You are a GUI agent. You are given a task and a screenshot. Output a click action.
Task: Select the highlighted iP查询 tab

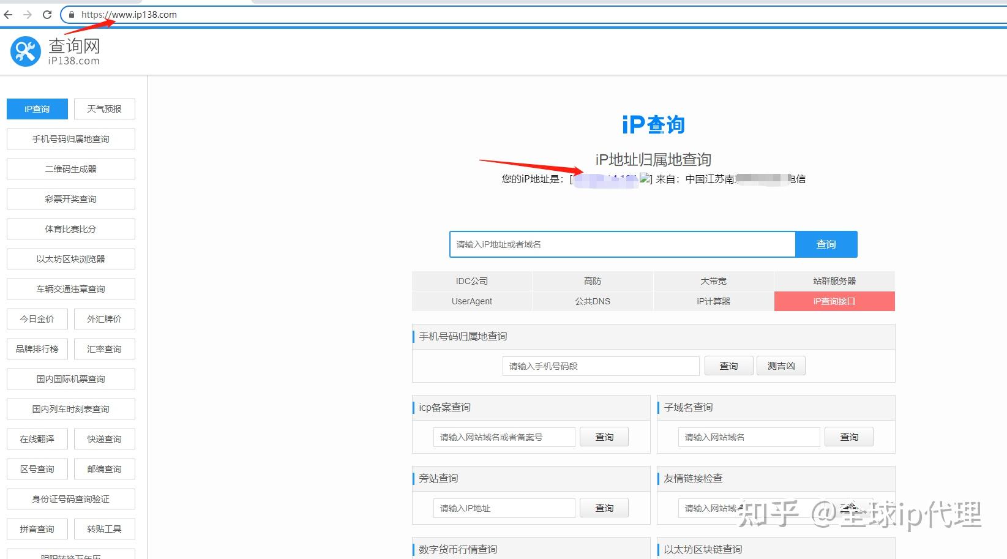(x=37, y=108)
